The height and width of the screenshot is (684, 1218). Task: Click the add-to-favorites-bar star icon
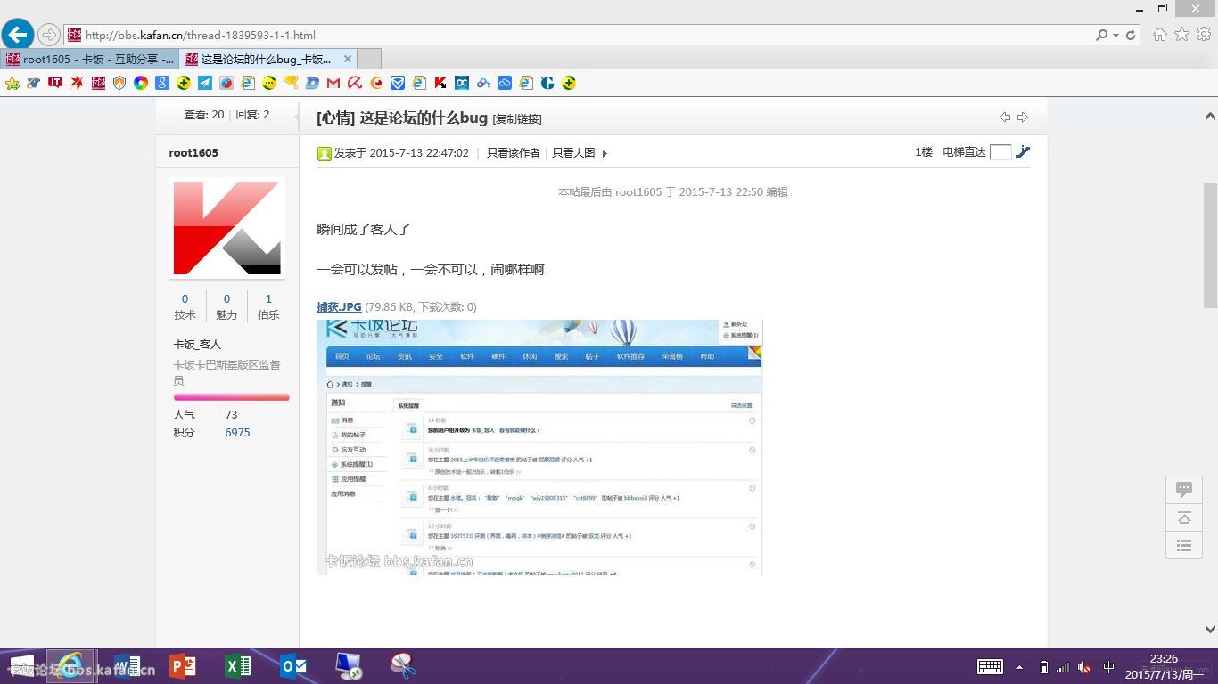pos(12,83)
